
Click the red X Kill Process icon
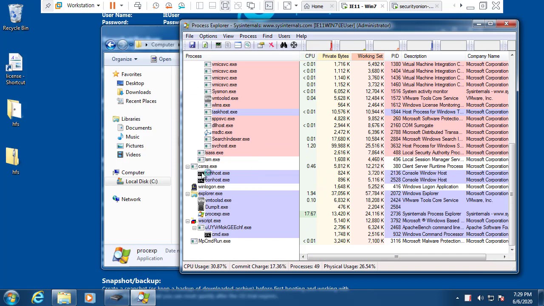click(x=271, y=45)
